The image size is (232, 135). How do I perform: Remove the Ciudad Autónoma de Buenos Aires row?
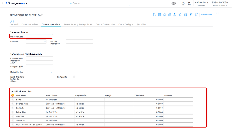(x=13, y=125)
